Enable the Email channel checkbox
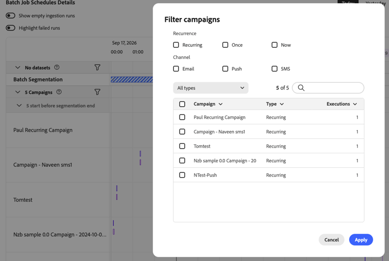389x261 pixels. tap(176, 68)
